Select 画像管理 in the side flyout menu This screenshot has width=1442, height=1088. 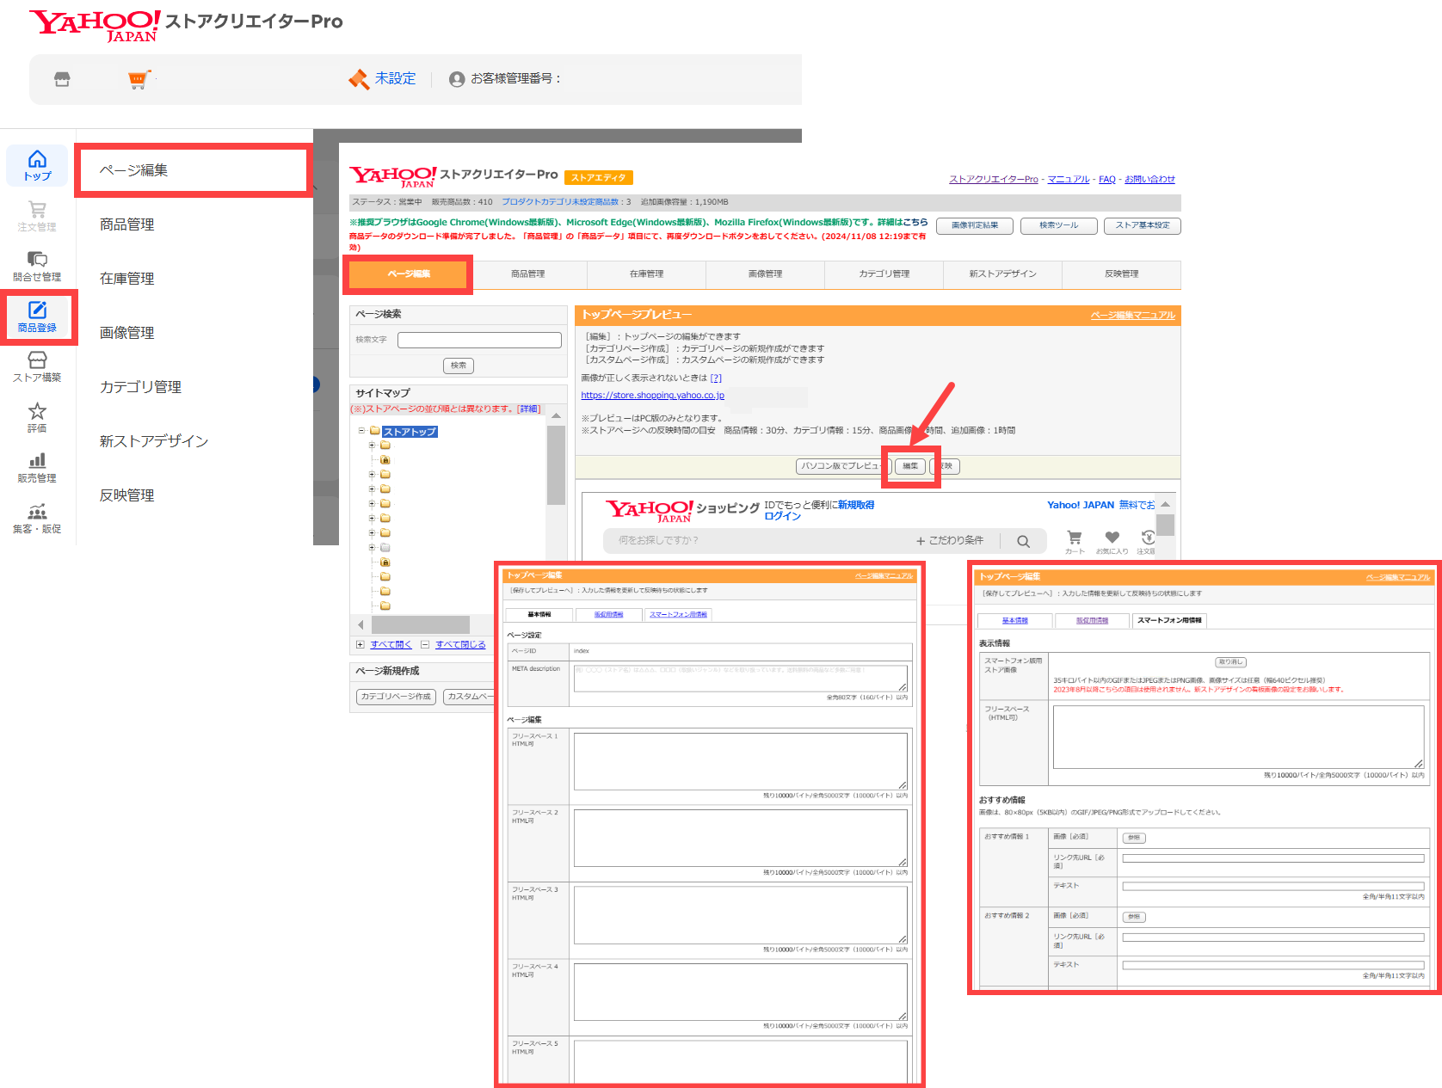(127, 333)
